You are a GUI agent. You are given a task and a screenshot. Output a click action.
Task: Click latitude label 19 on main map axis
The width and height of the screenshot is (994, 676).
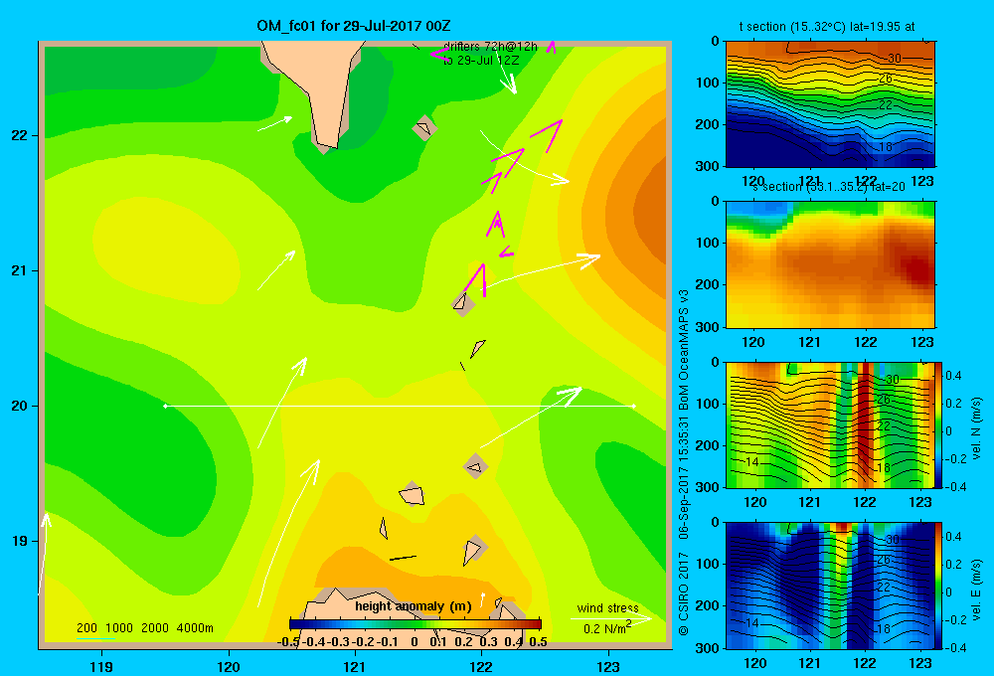20,541
